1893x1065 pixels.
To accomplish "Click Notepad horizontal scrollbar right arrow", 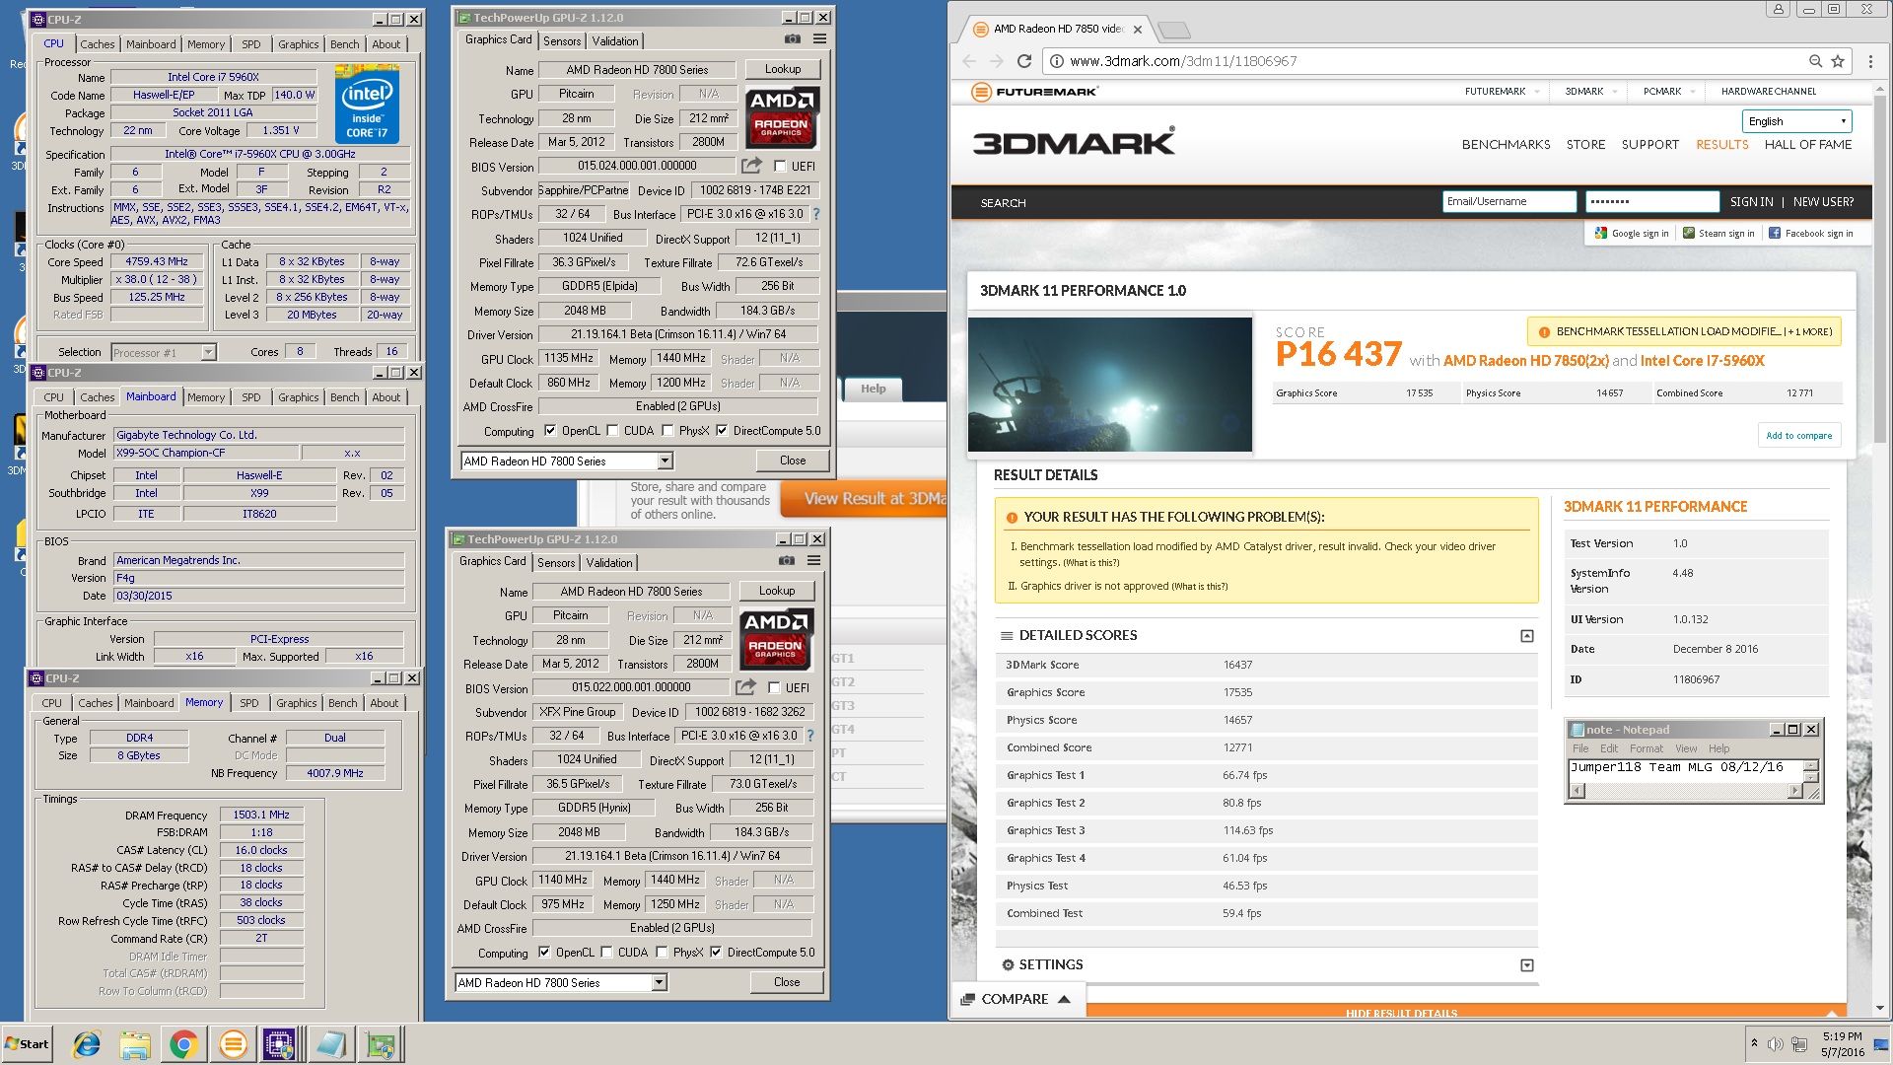I will (1794, 790).
